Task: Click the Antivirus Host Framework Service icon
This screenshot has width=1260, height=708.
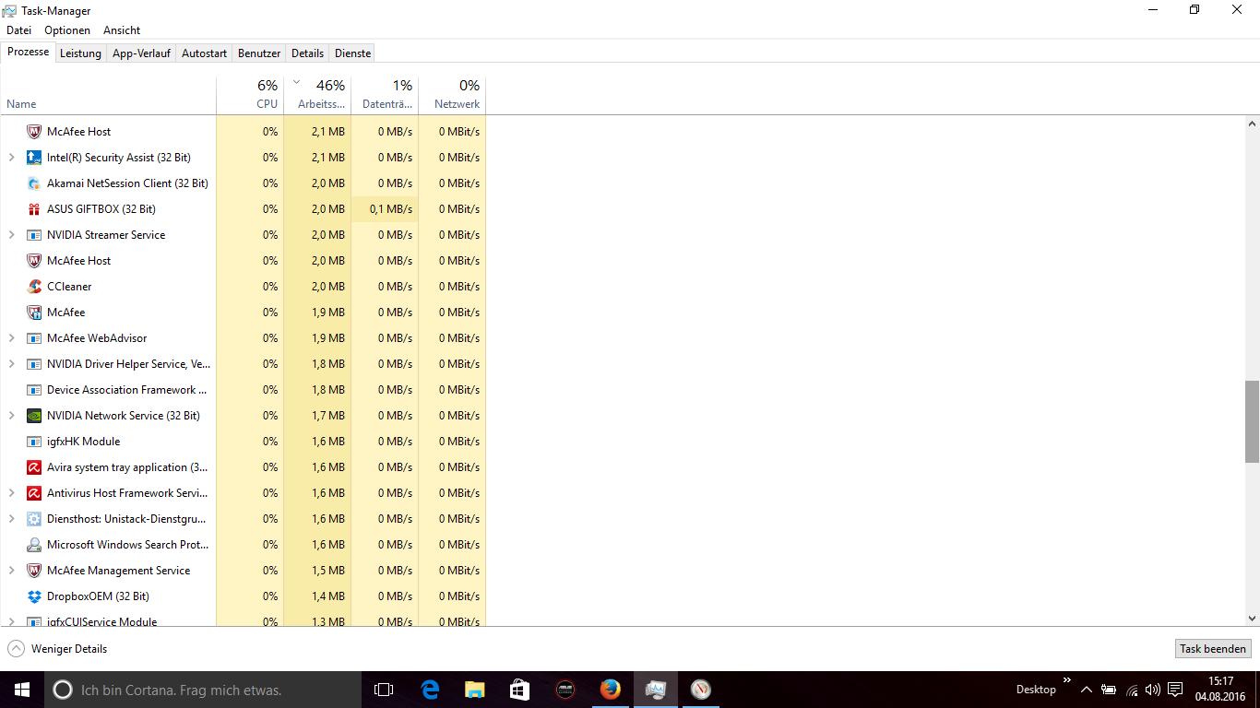Action: (x=34, y=493)
